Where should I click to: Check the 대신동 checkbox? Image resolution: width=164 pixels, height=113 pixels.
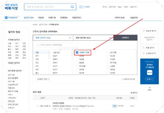point(108,56)
